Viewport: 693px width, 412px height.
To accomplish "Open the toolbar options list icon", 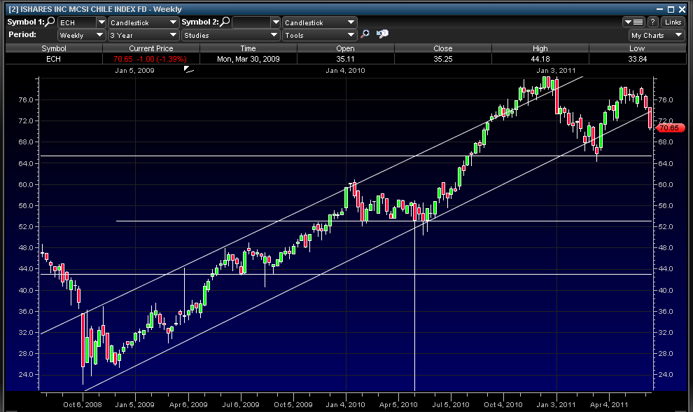I will [x=633, y=22].
